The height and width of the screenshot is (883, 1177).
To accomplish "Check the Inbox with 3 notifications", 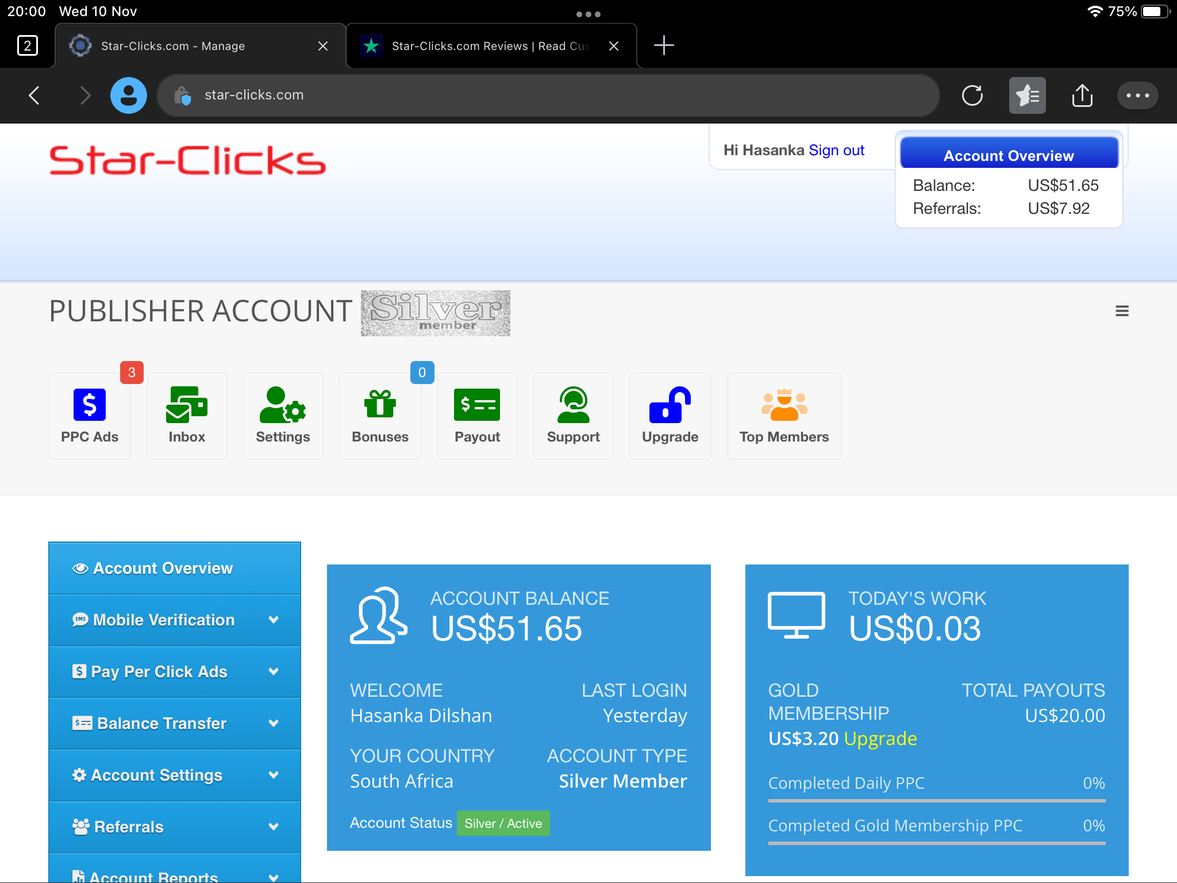I will (187, 415).
